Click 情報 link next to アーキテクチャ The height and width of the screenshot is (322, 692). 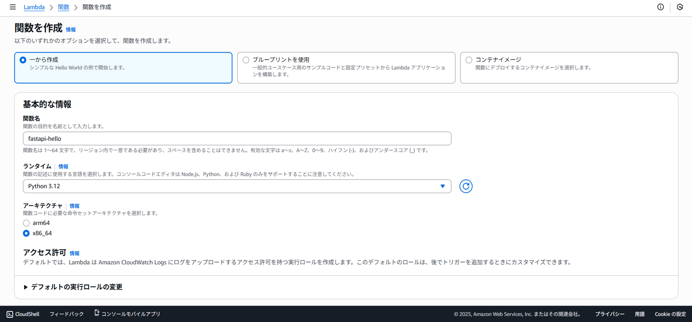click(x=74, y=206)
